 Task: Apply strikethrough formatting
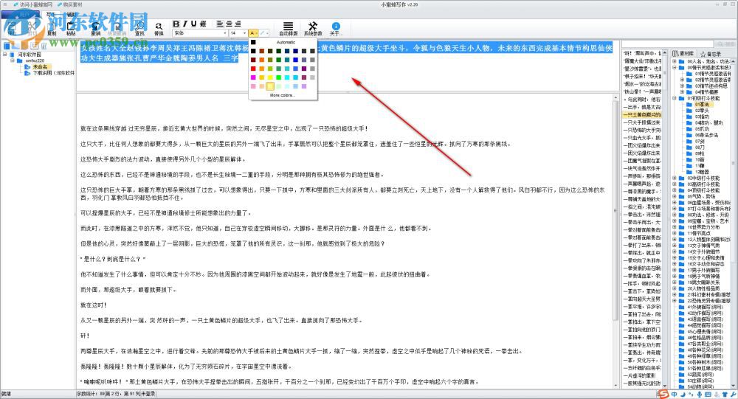(203, 24)
